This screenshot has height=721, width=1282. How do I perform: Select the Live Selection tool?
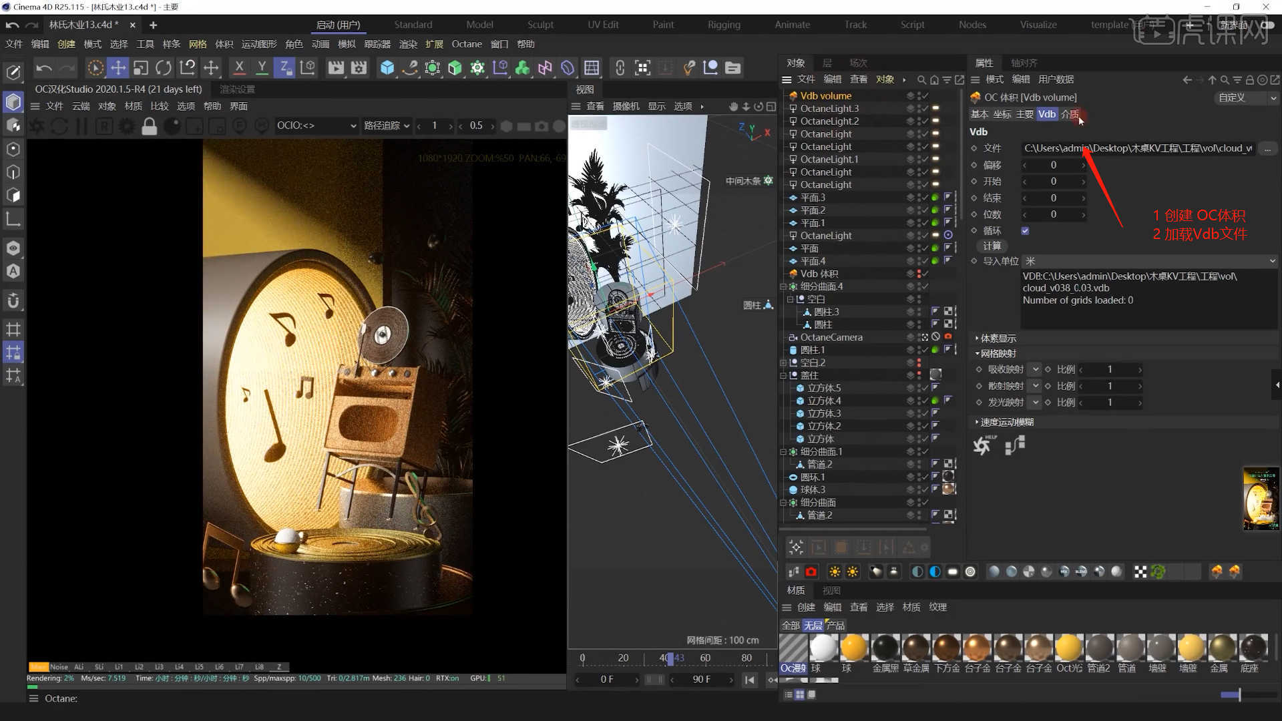pos(95,67)
